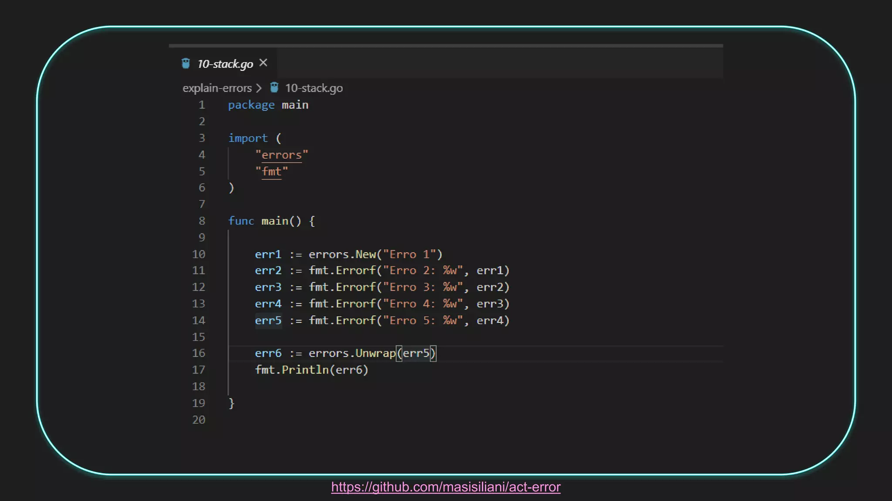Select the 10-stack.go editor tab
The image size is (892, 501).
click(223, 63)
